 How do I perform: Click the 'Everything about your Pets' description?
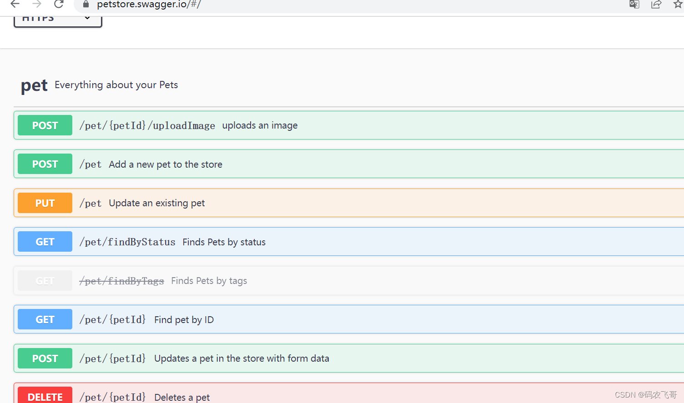click(116, 85)
